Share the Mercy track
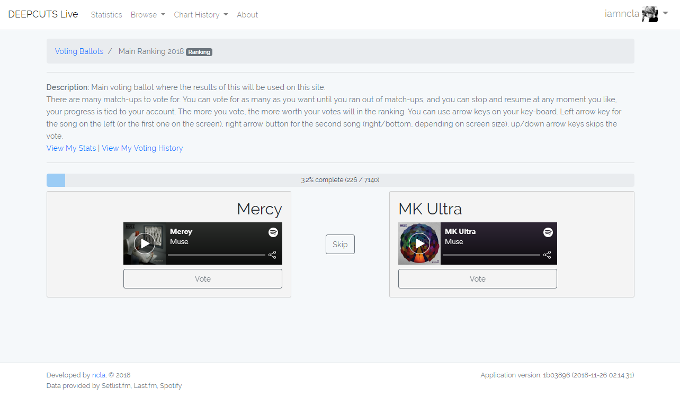 click(x=272, y=255)
